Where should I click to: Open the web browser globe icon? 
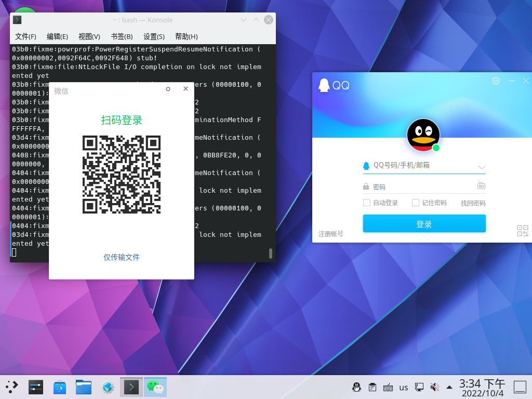click(108, 387)
